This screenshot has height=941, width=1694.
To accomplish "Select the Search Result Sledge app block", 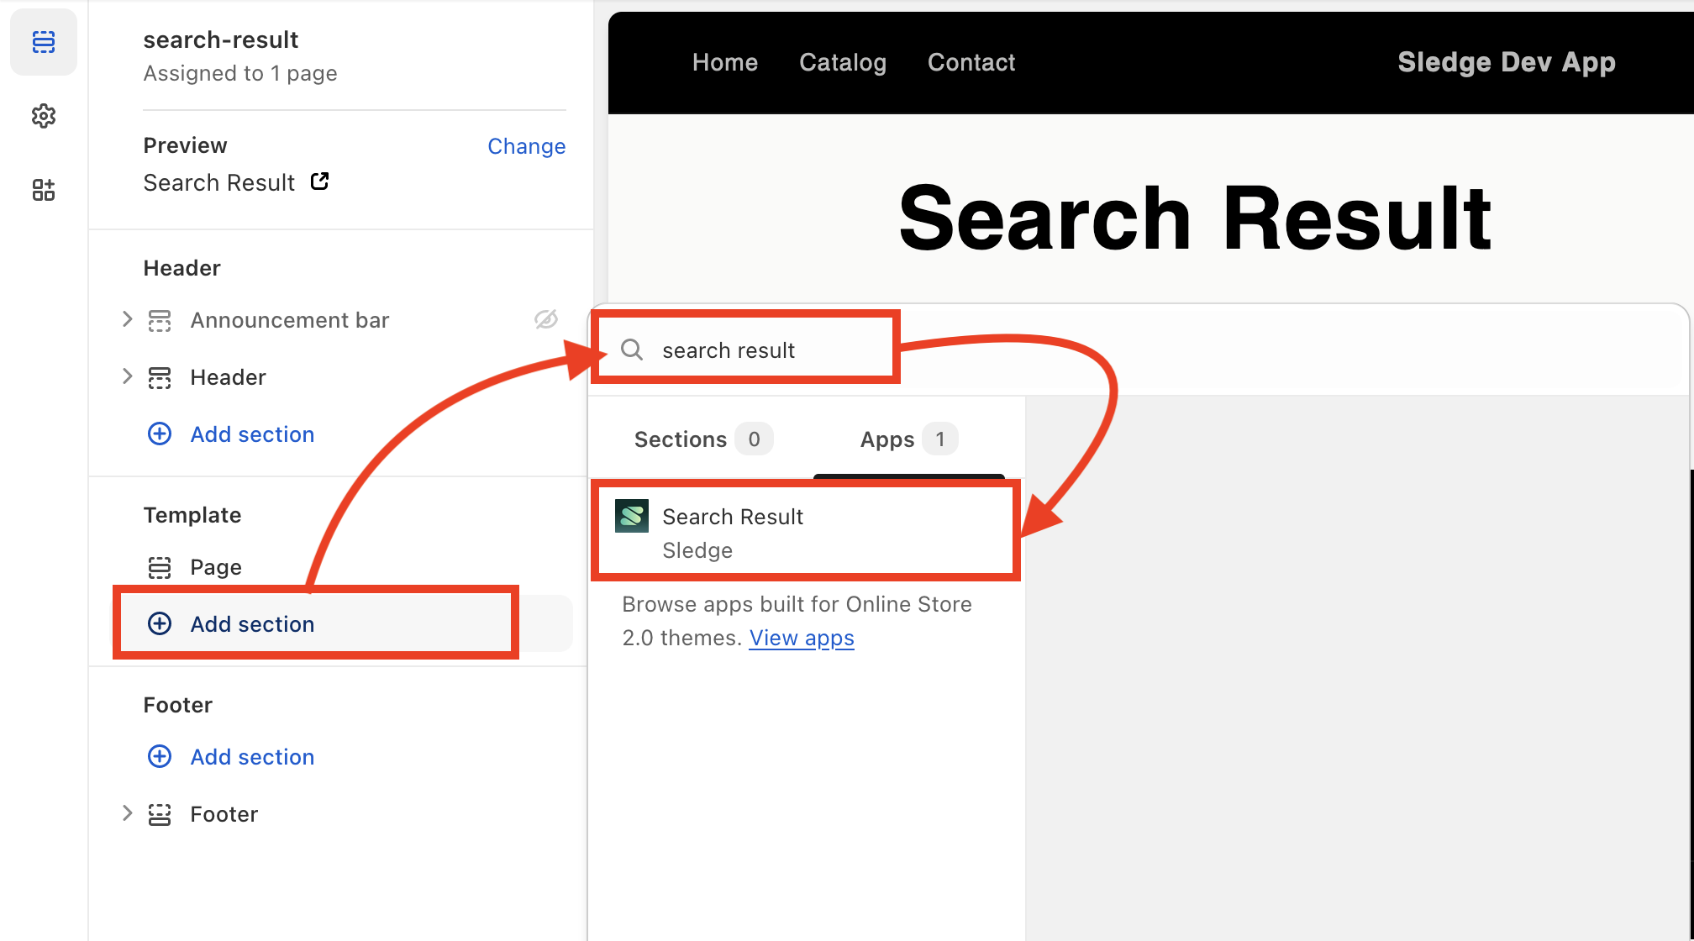I will pyautogui.click(x=805, y=532).
